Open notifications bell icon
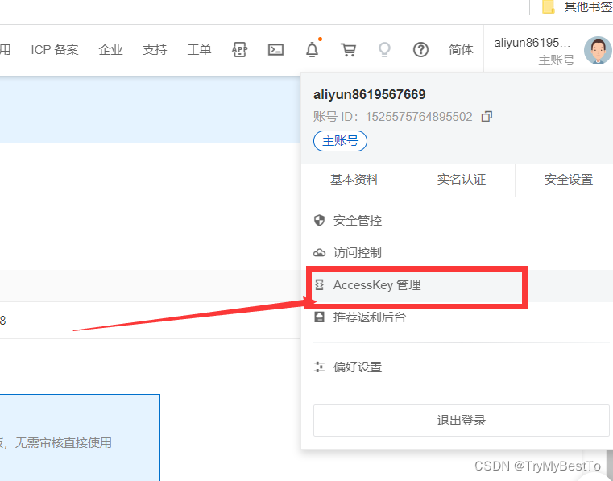The width and height of the screenshot is (613, 481). [312, 50]
